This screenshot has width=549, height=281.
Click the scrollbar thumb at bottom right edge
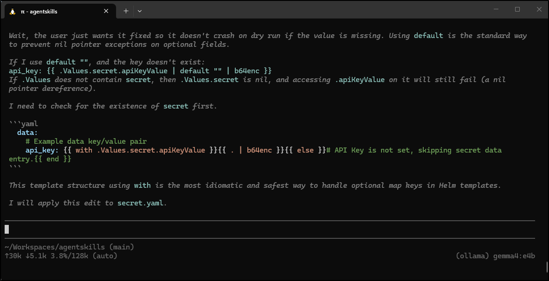click(547, 267)
